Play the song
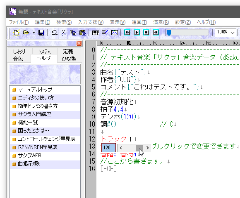The height and width of the screenshot is (198, 240). coord(137,32)
